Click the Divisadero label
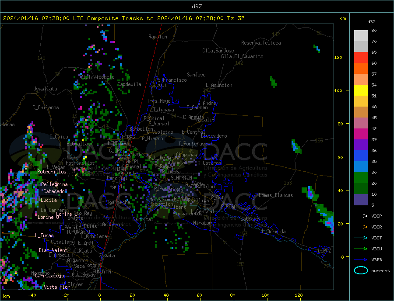 [x=214, y=136]
